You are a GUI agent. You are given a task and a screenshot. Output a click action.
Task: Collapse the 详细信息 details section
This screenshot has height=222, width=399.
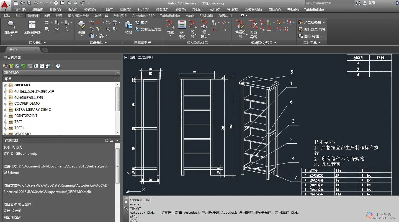coord(117,140)
